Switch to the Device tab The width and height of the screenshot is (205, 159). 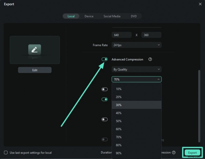pyautogui.click(x=89, y=16)
